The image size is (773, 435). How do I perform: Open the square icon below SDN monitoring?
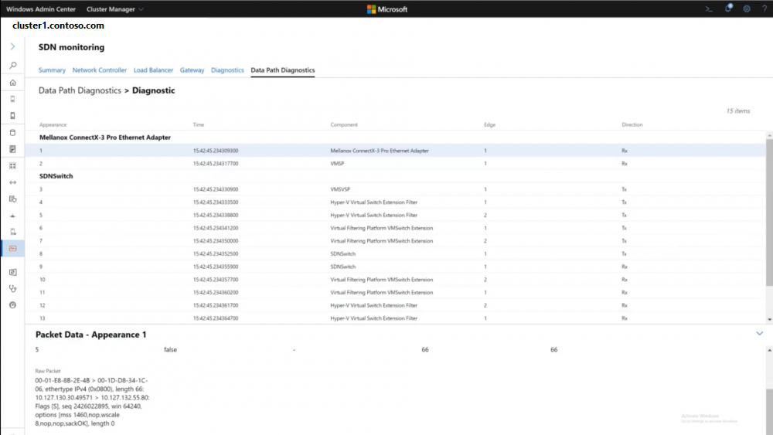(x=13, y=272)
